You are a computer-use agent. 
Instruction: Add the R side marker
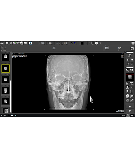[128, 92]
